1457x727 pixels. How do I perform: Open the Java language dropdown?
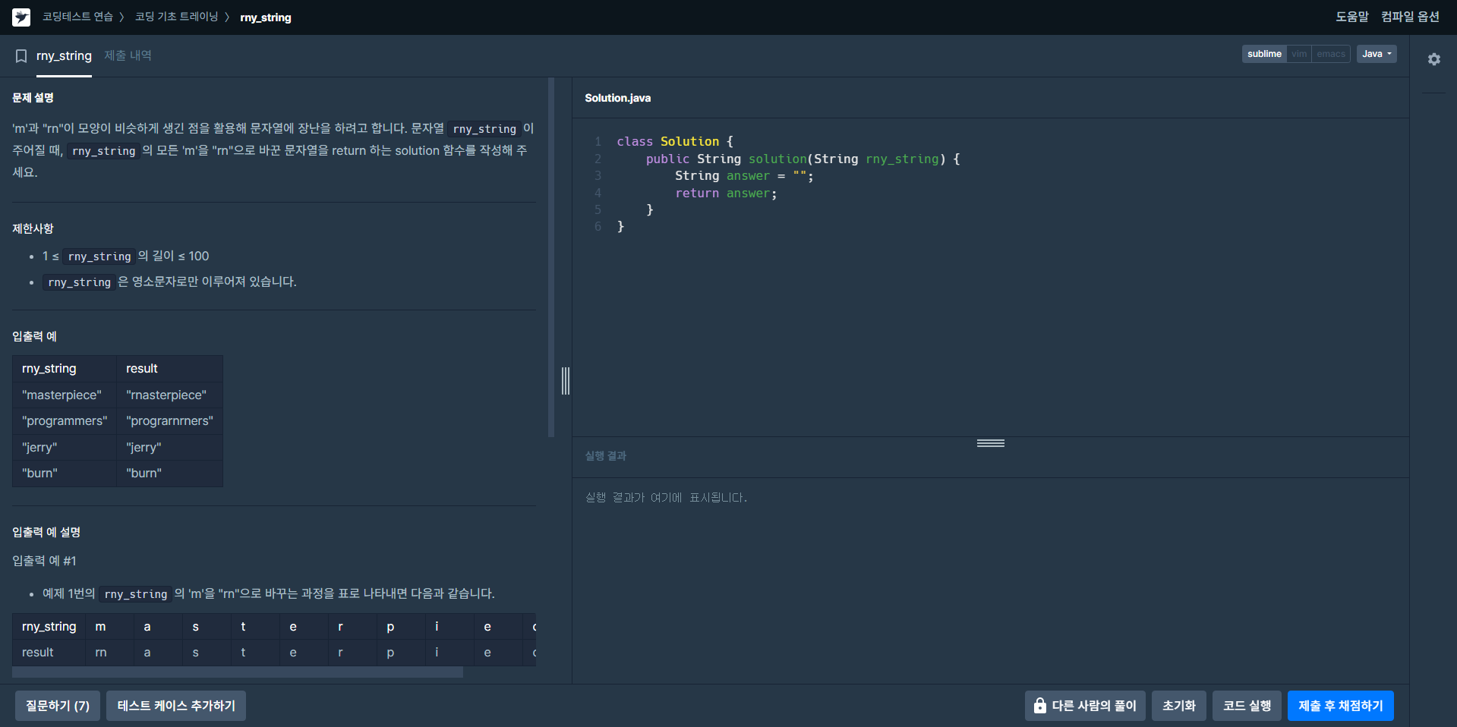(1377, 54)
